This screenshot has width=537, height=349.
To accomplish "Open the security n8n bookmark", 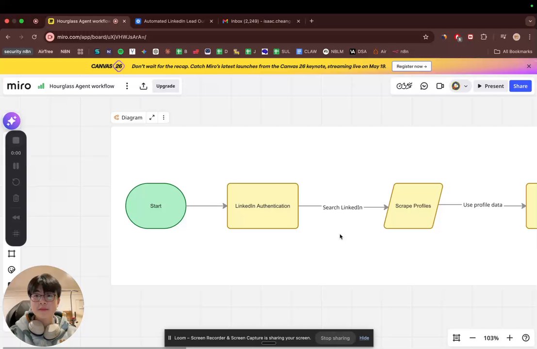I will [17, 52].
